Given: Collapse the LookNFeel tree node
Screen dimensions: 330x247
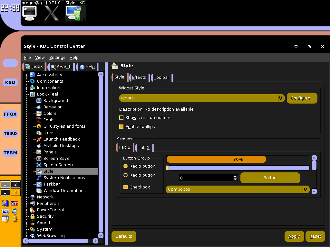Looking at the screenshot, I should [x=26, y=94].
